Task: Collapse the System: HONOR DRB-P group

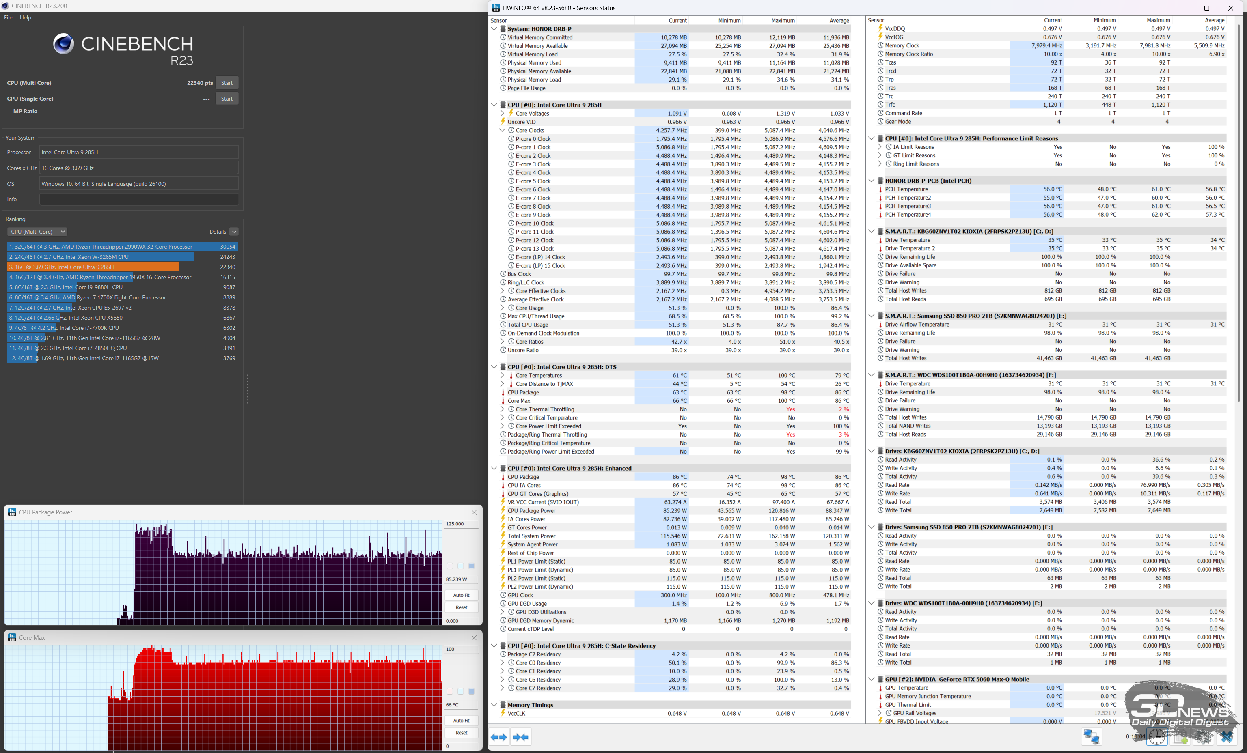Action: [494, 29]
